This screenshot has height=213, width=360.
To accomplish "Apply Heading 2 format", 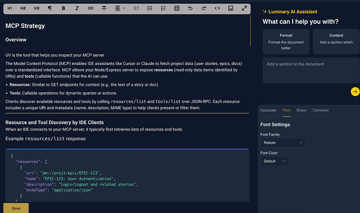I will [x=23, y=8].
